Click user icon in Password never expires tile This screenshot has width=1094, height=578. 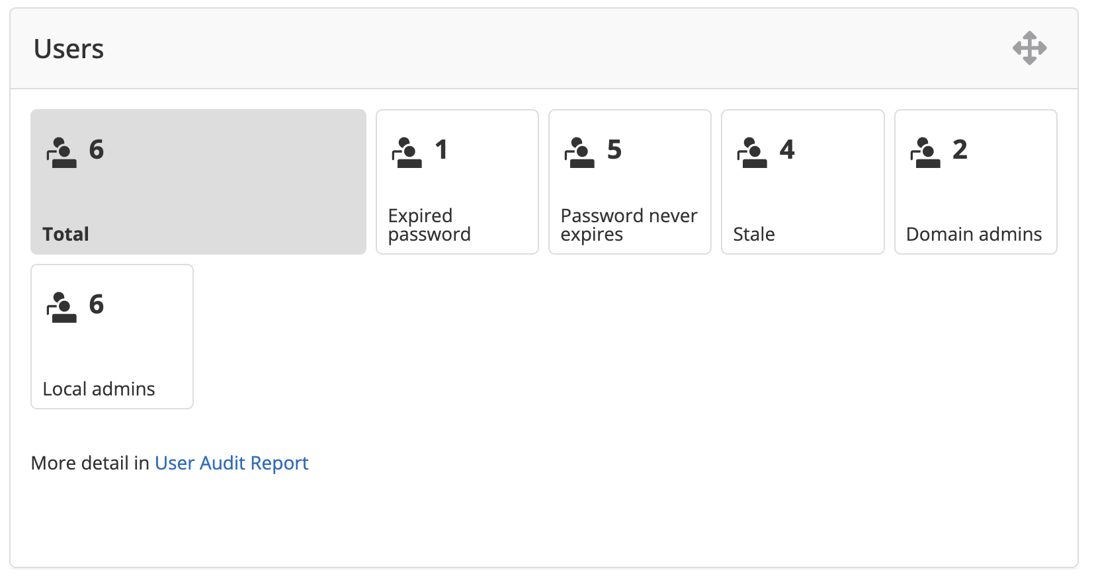pos(579,153)
